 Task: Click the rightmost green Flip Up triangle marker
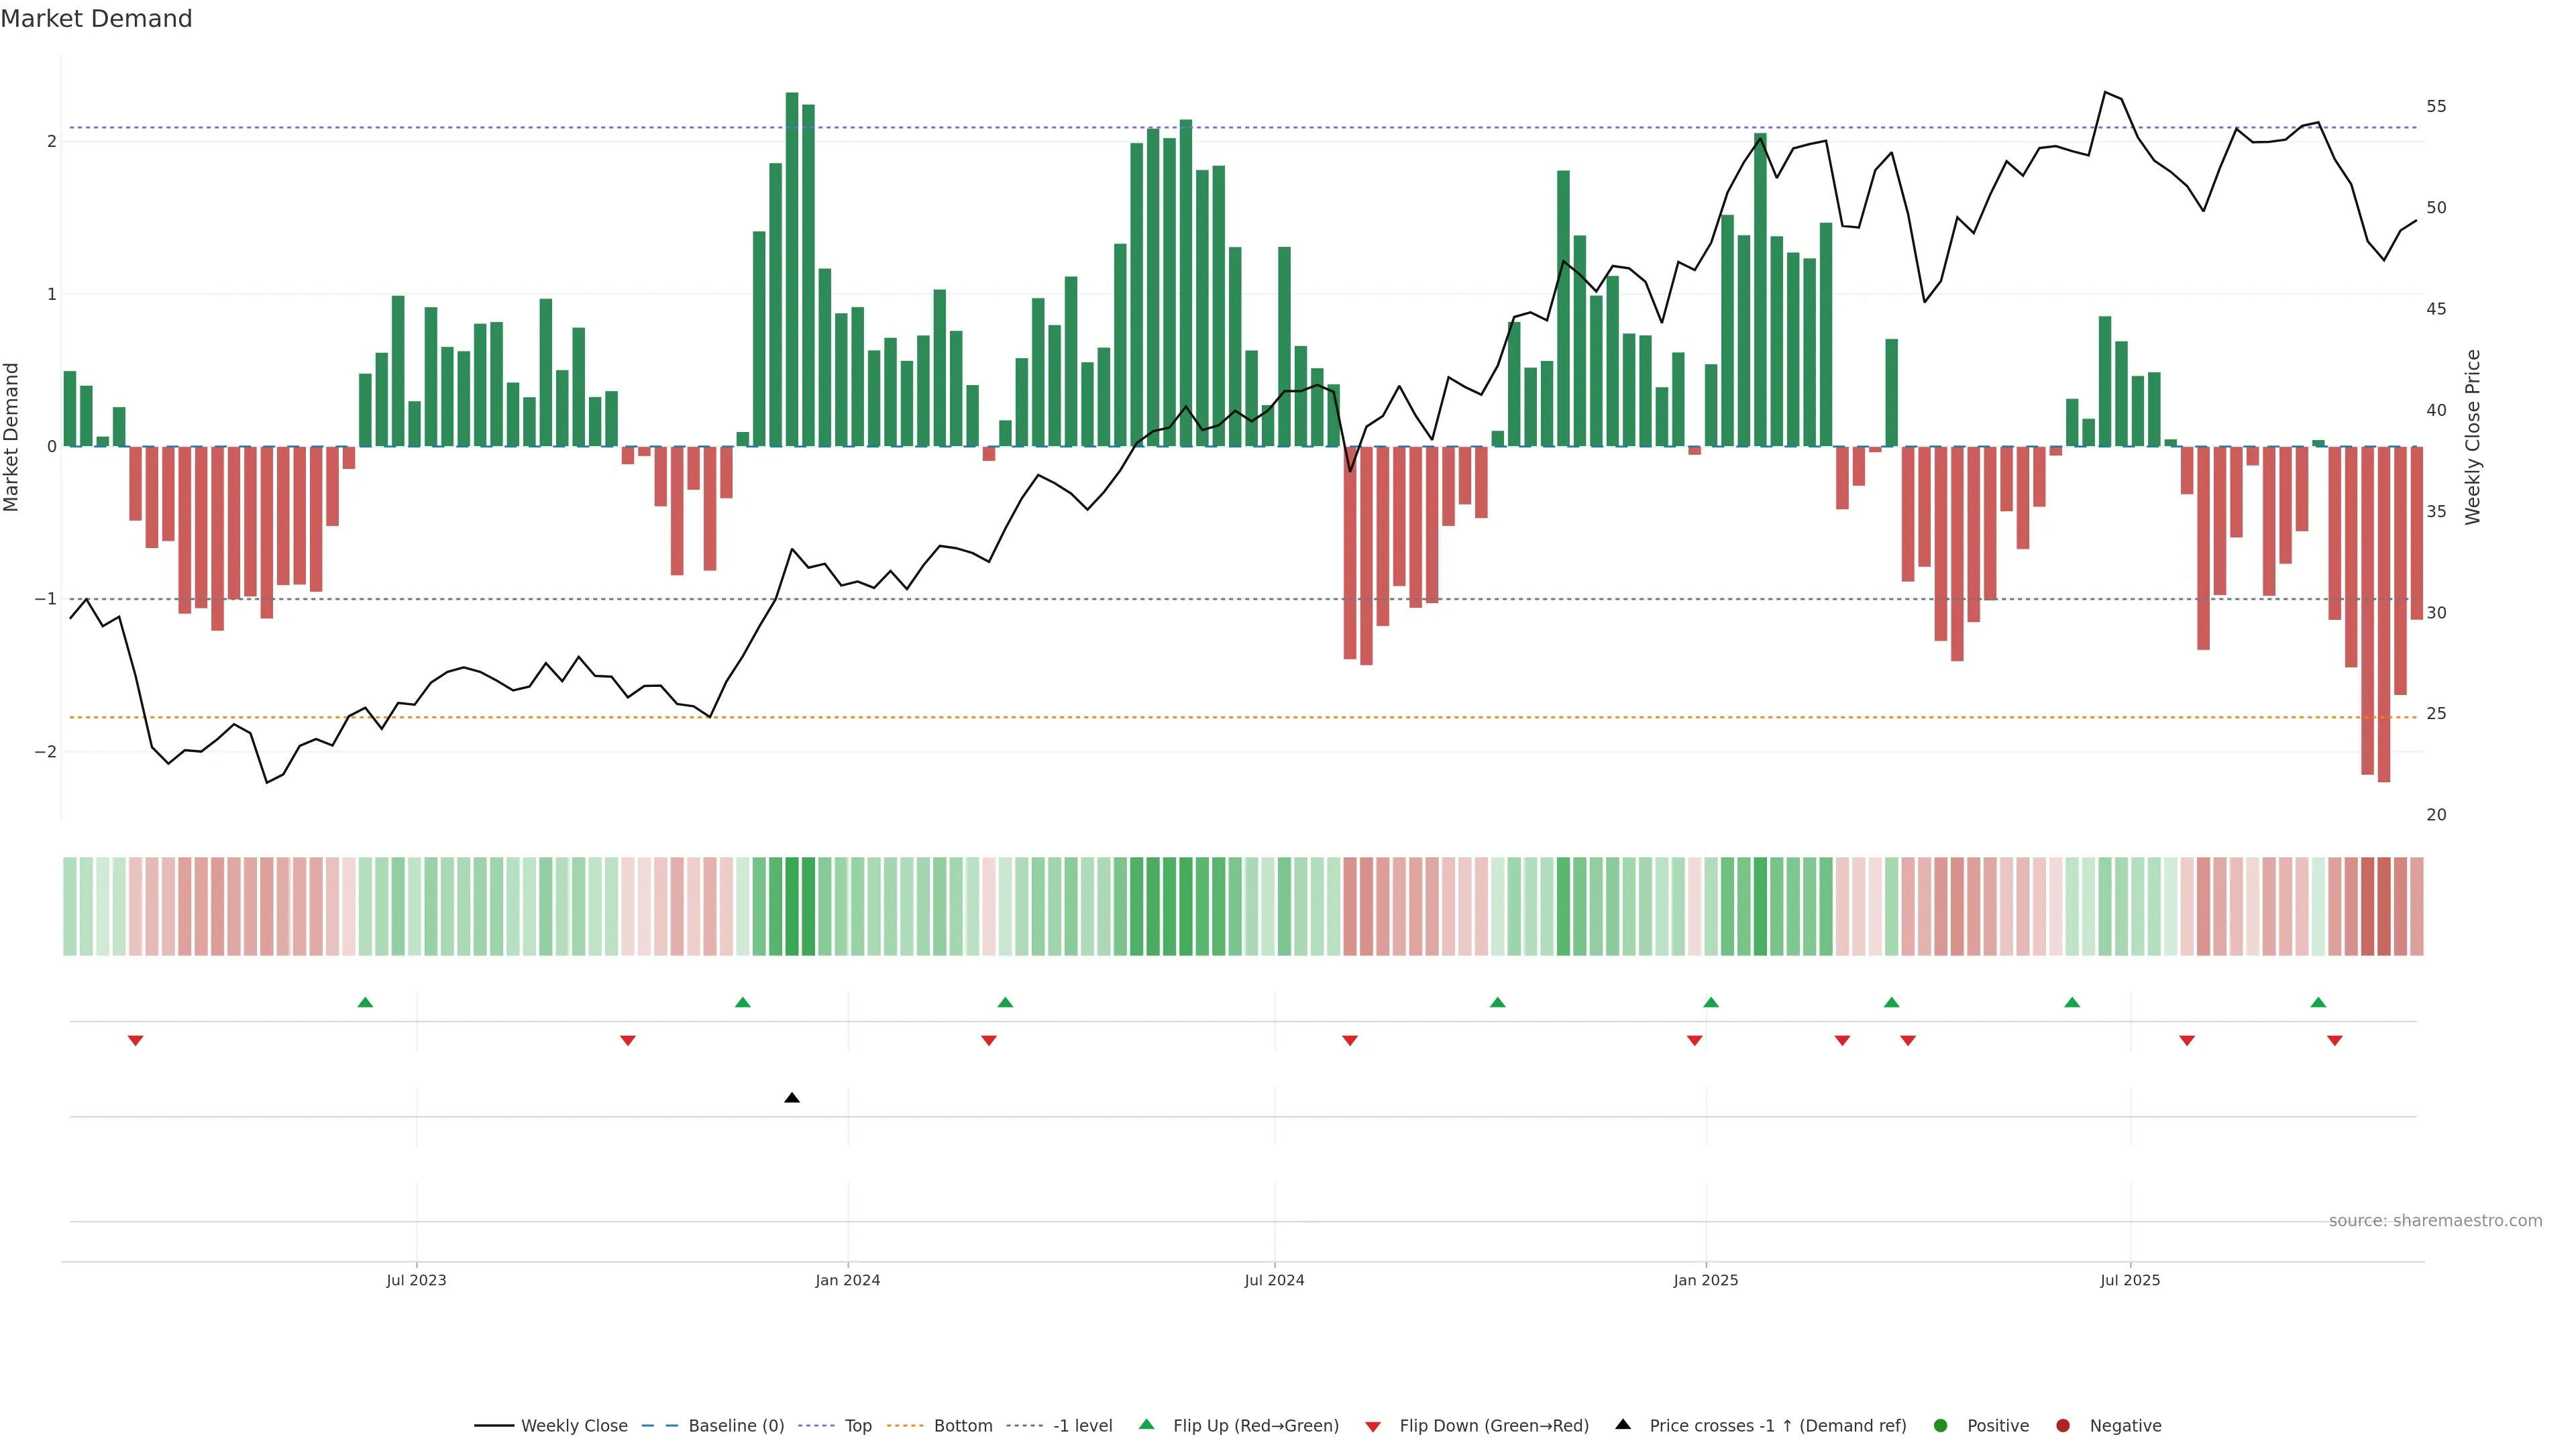click(x=2318, y=1002)
